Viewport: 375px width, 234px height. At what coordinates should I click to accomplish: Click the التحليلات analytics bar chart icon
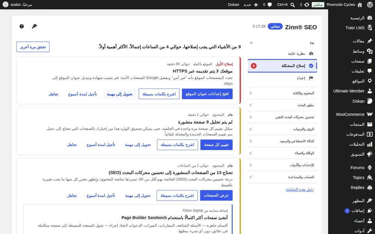pyautogui.click(x=370, y=144)
